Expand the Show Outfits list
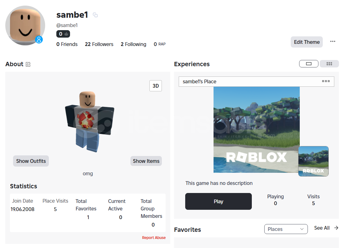 [31, 161]
